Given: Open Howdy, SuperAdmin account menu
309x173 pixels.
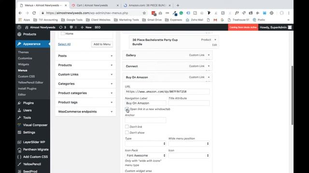Looking at the screenshot, I should coord(275,27).
